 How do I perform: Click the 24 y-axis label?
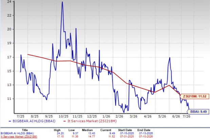pos(9,2)
